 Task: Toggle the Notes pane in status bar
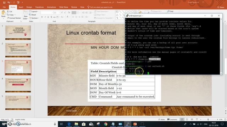pos(162,119)
